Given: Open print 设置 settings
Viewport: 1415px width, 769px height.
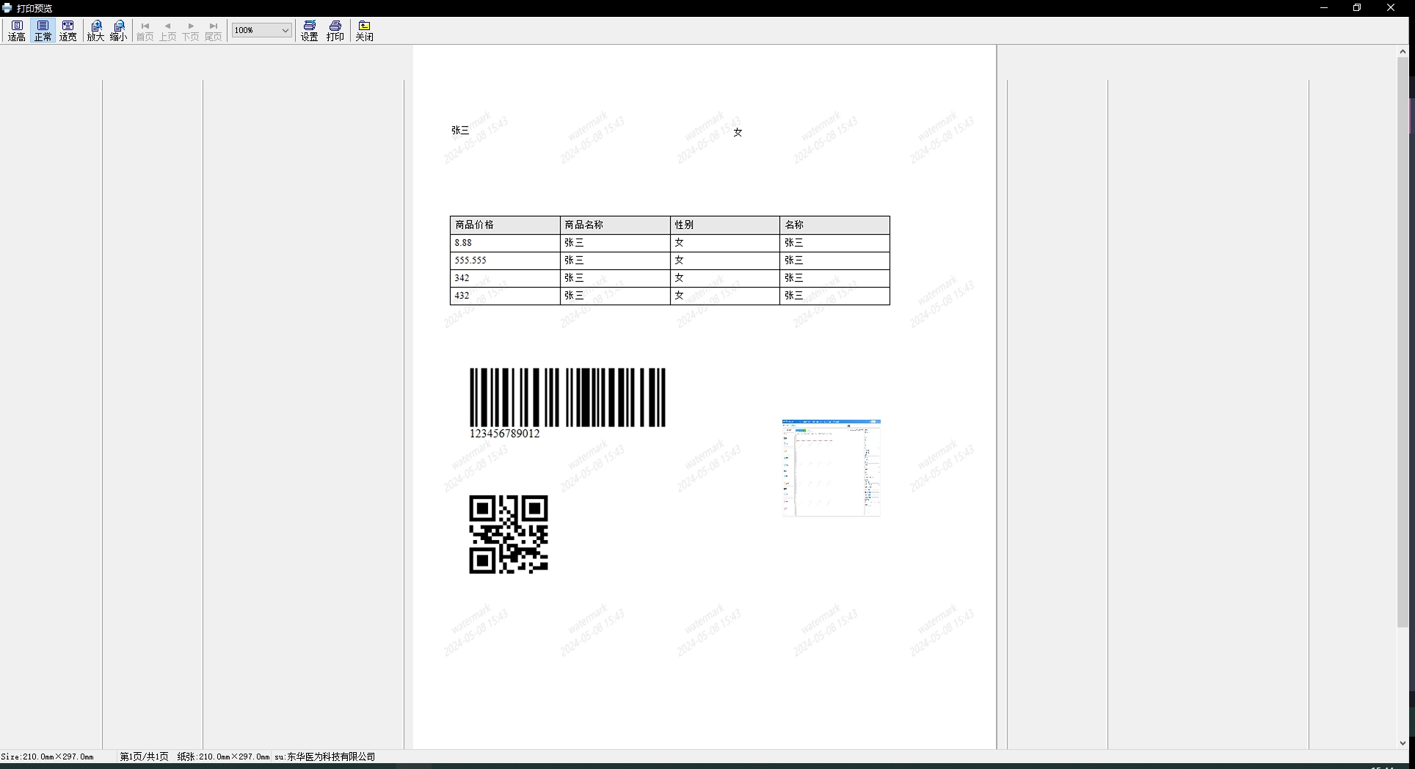Looking at the screenshot, I should (310, 31).
